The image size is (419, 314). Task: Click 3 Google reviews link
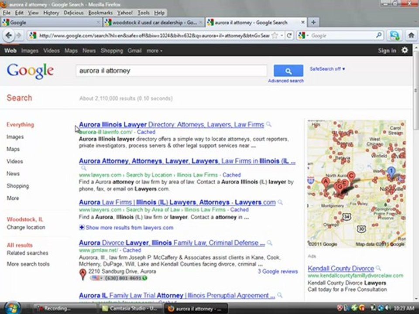(x=278, y=271)
